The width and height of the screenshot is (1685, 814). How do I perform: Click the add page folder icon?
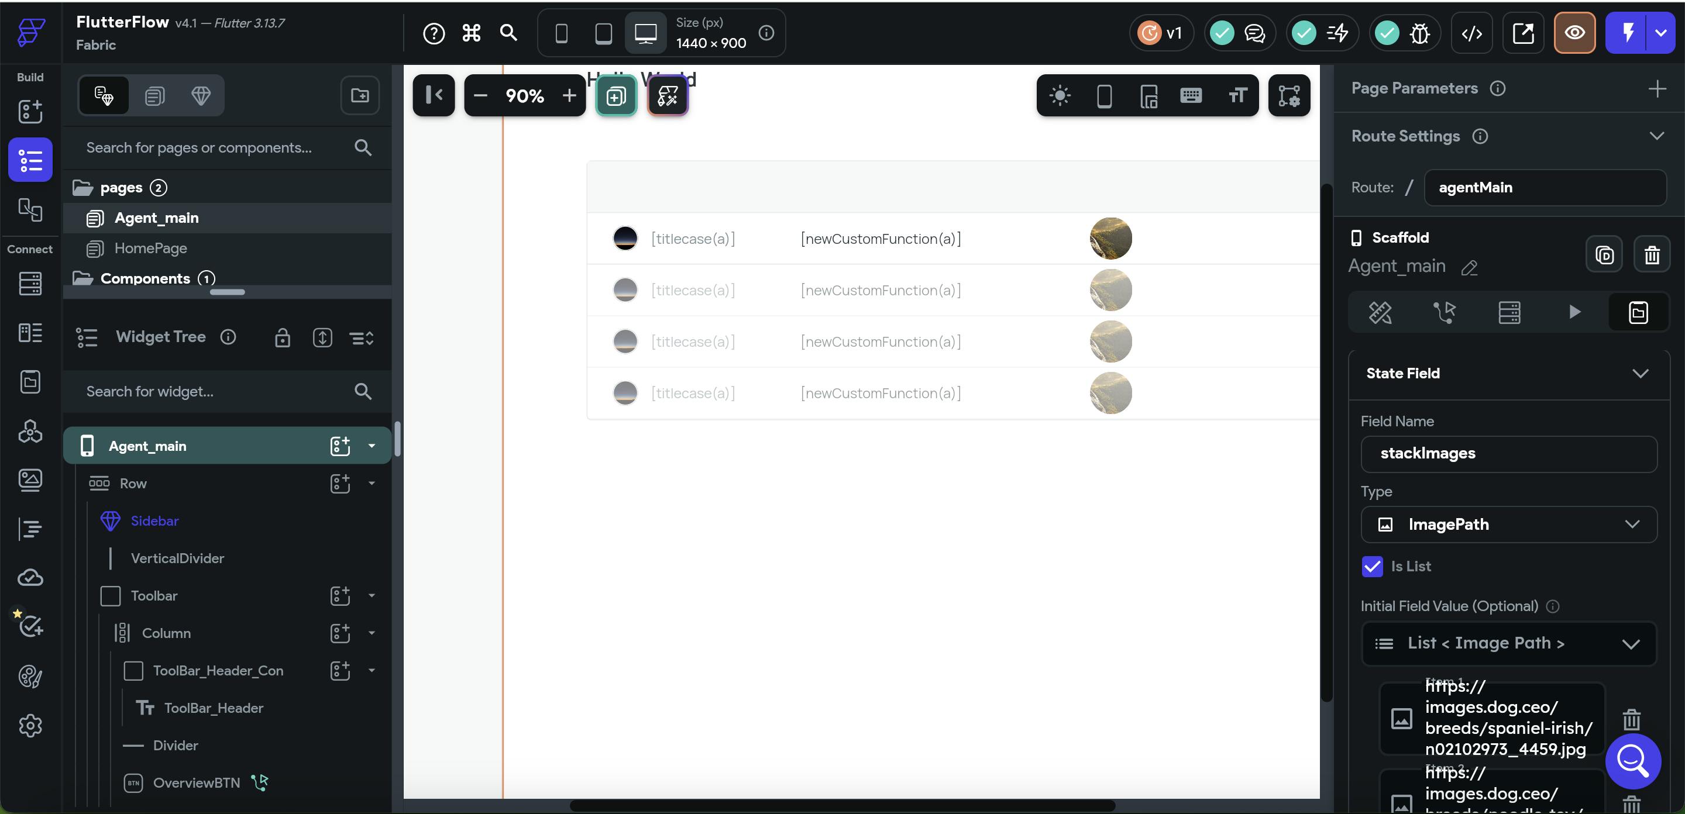(x=360, y=96)
